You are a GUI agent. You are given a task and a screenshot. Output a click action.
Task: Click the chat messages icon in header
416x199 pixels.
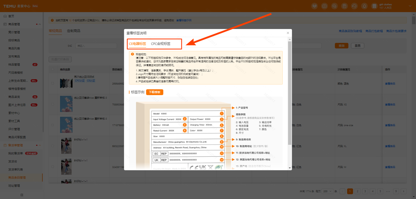[x=334, y=6]
